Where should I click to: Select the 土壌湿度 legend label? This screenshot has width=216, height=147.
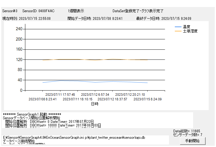190,31
